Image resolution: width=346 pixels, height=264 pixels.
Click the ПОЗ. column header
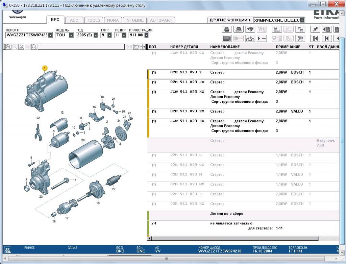click(153, 47)
